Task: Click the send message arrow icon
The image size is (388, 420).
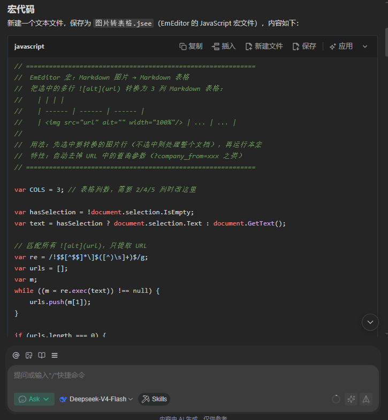Action: (x=366, y=399)
